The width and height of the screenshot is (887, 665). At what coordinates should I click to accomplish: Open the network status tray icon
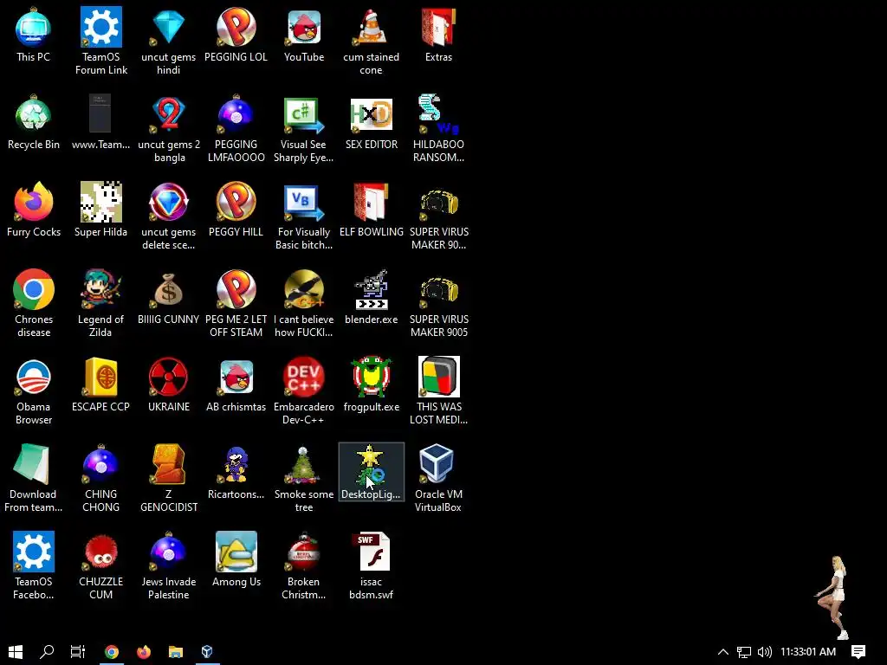[x=744, y=652]
